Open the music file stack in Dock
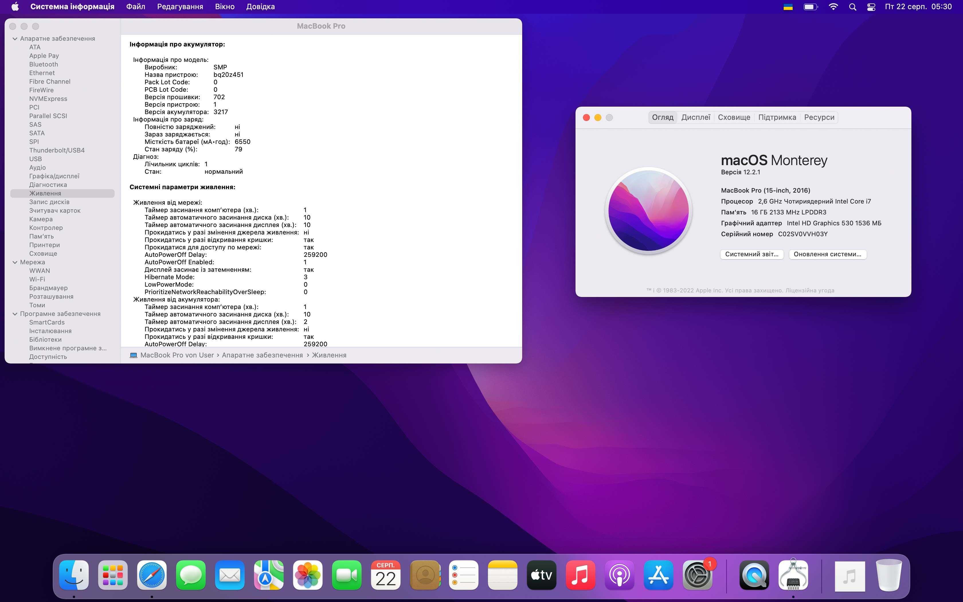Viewport: 963px width, 602px height. (850, 576)
